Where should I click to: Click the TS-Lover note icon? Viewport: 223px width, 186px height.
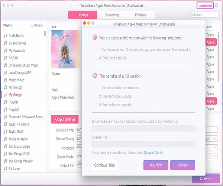point(5,169)
